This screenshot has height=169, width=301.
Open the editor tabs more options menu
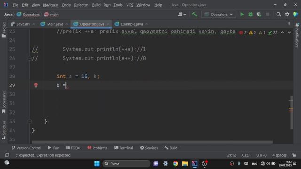click(x=289, y=24)
